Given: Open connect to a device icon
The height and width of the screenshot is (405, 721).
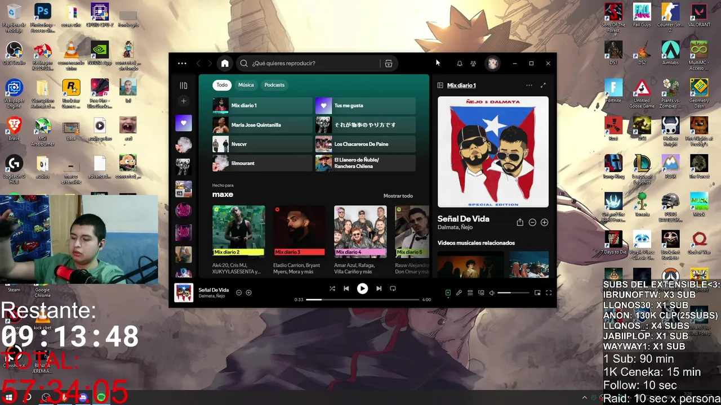Looking at the screenshot, I should pos(481,293).
